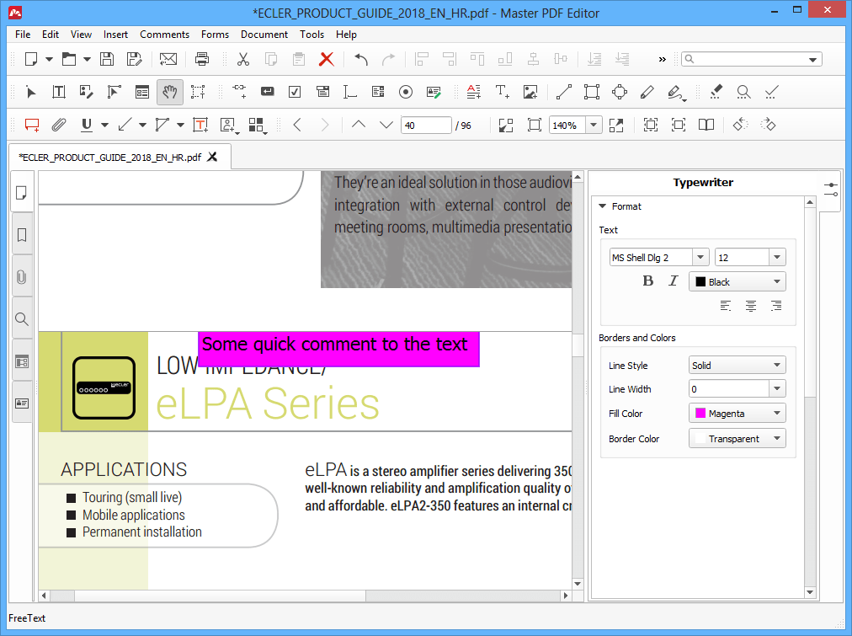Click the toolbar search field
Viewport: 852px width, 636px height.
coord(752,59)
